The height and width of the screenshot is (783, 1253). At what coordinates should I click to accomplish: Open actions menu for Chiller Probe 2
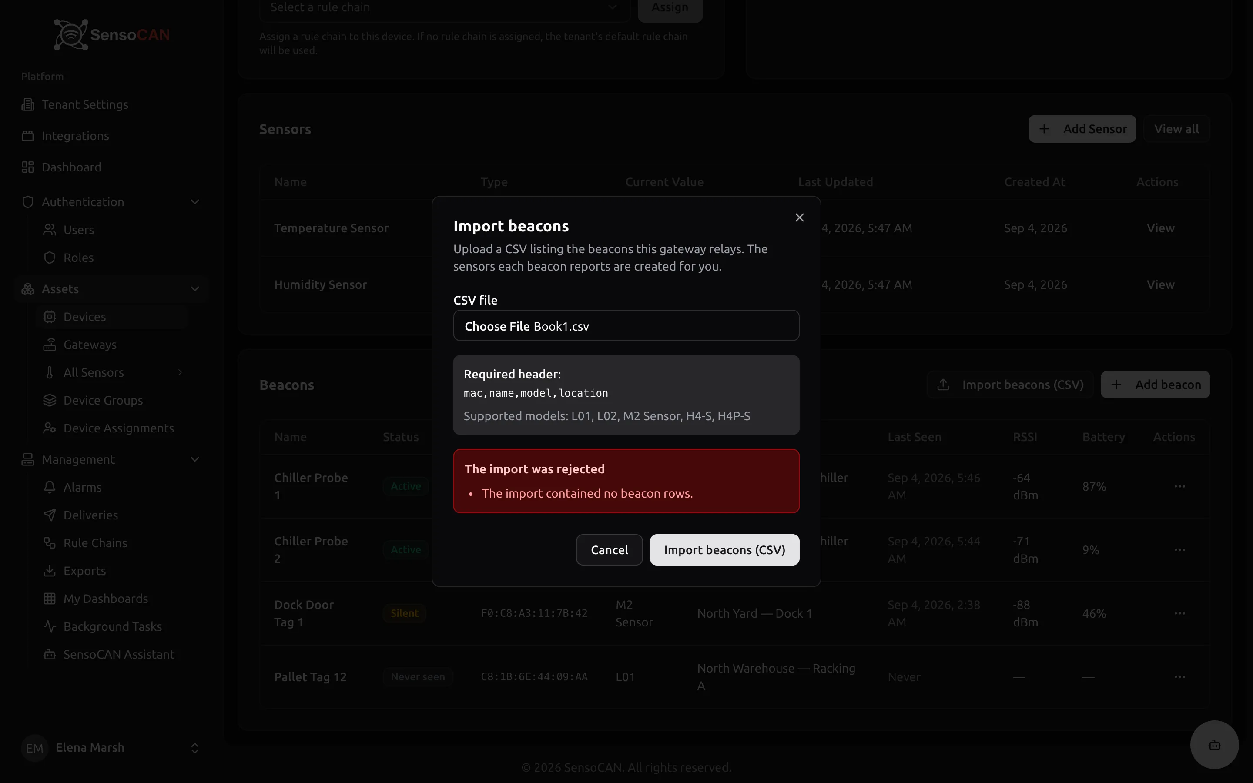pos(1179,550)
